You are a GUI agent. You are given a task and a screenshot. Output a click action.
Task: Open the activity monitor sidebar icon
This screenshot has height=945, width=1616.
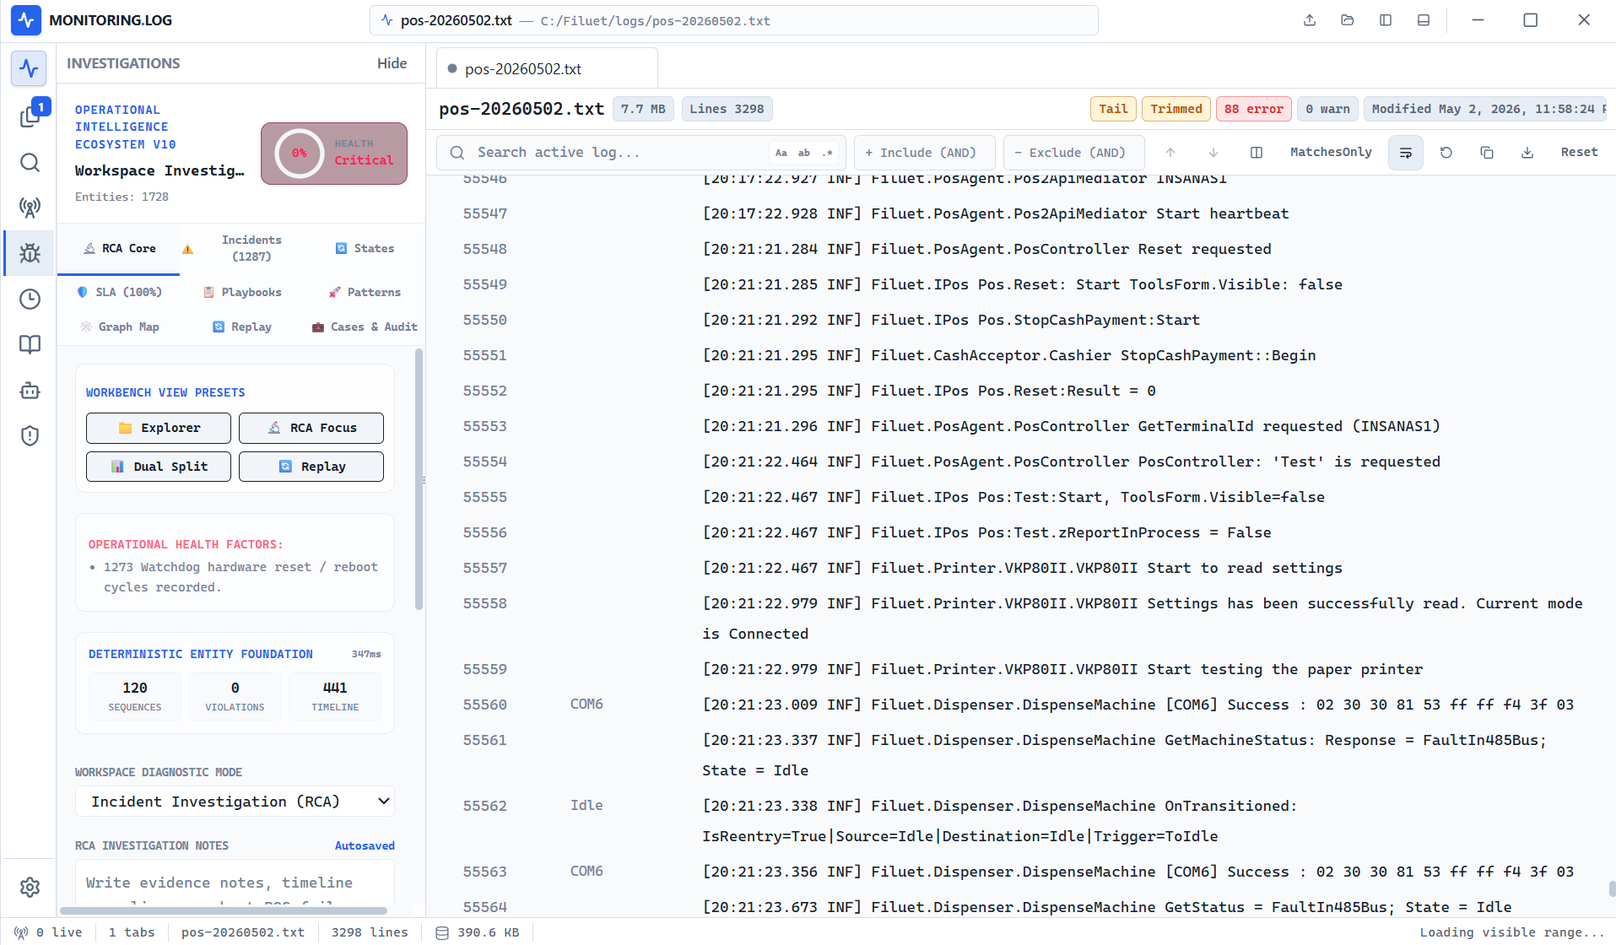(x=30, y=68)
